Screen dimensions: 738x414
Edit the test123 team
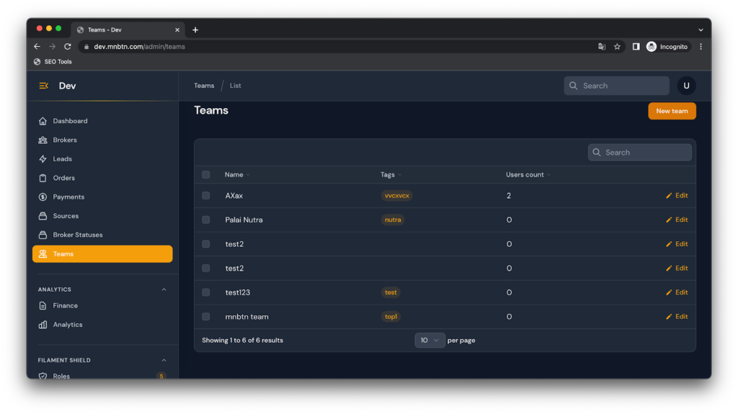[x=677, y=292]
